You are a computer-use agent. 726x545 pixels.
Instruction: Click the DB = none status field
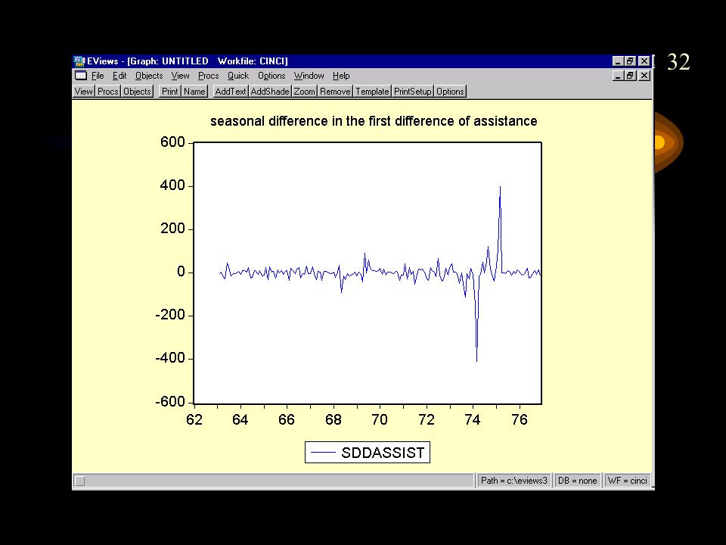tap(577, 481)
